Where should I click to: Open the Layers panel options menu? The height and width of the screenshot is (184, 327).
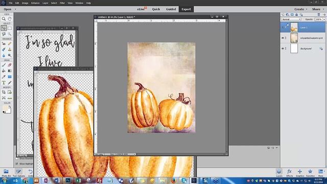324,15
